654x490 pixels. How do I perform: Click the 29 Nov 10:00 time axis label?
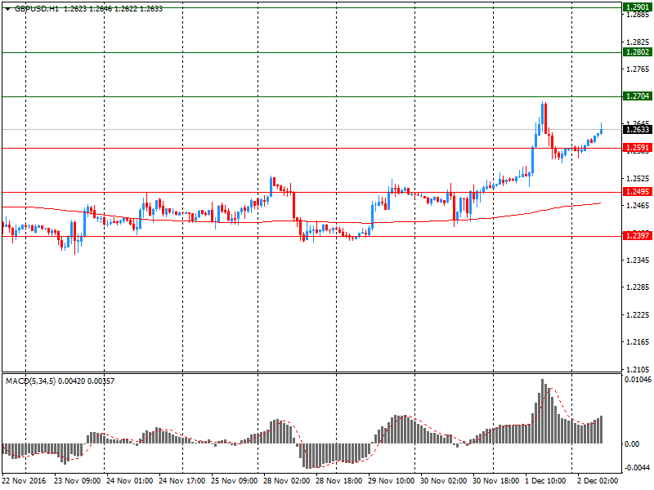[x=392, y=480]
